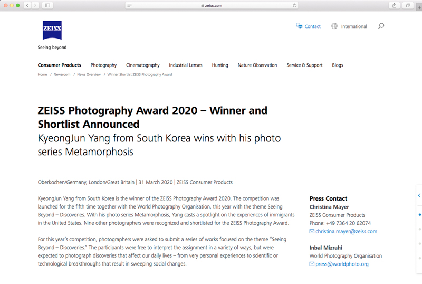Email christina.mayer@zeiss.com link

point(347,231)
